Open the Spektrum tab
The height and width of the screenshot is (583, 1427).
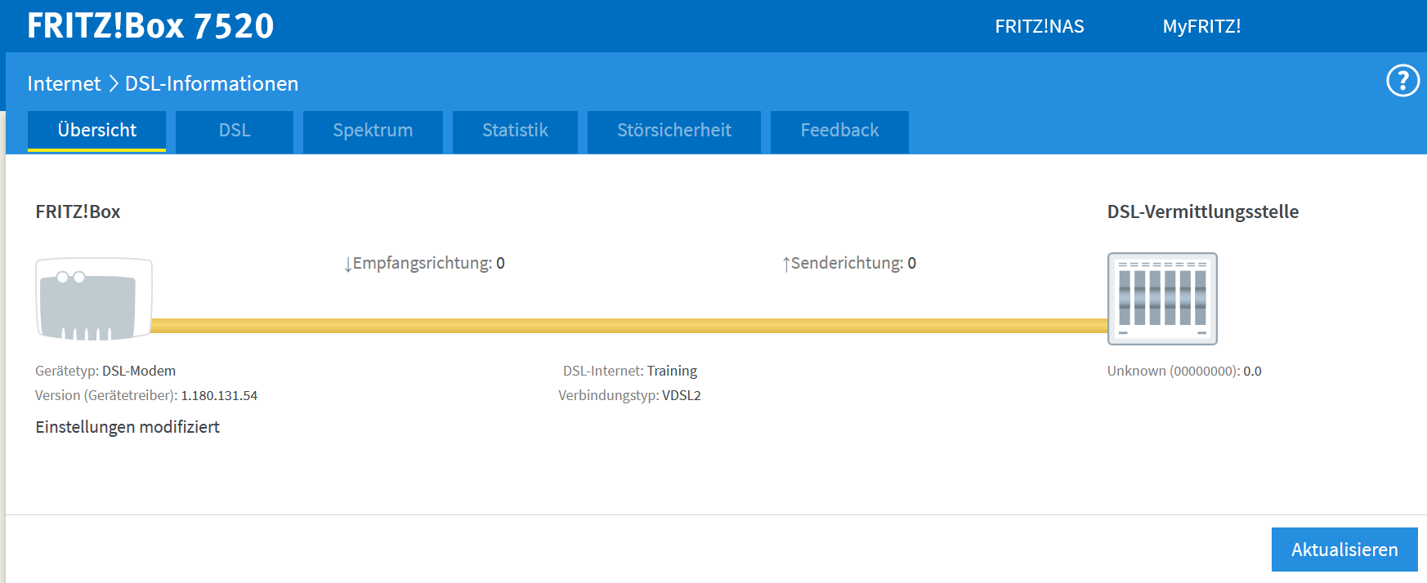click(x=373, y=131)
